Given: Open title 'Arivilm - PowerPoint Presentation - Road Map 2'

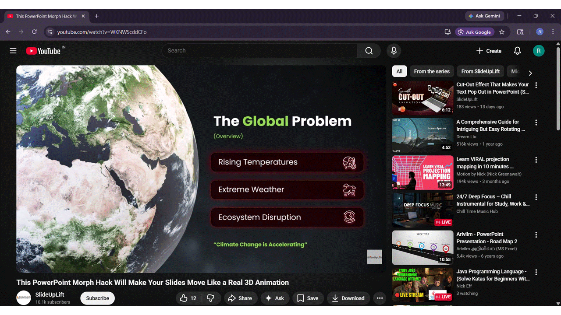Looking at the screenshot, I should [x=487, y=238].
